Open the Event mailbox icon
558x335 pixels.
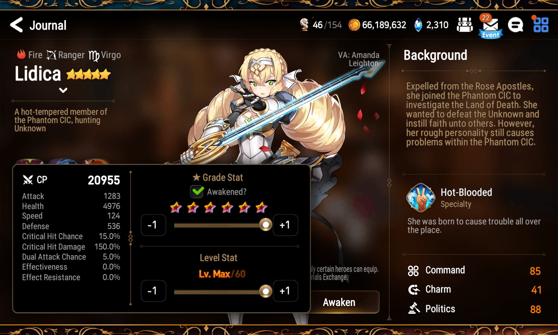490,27
